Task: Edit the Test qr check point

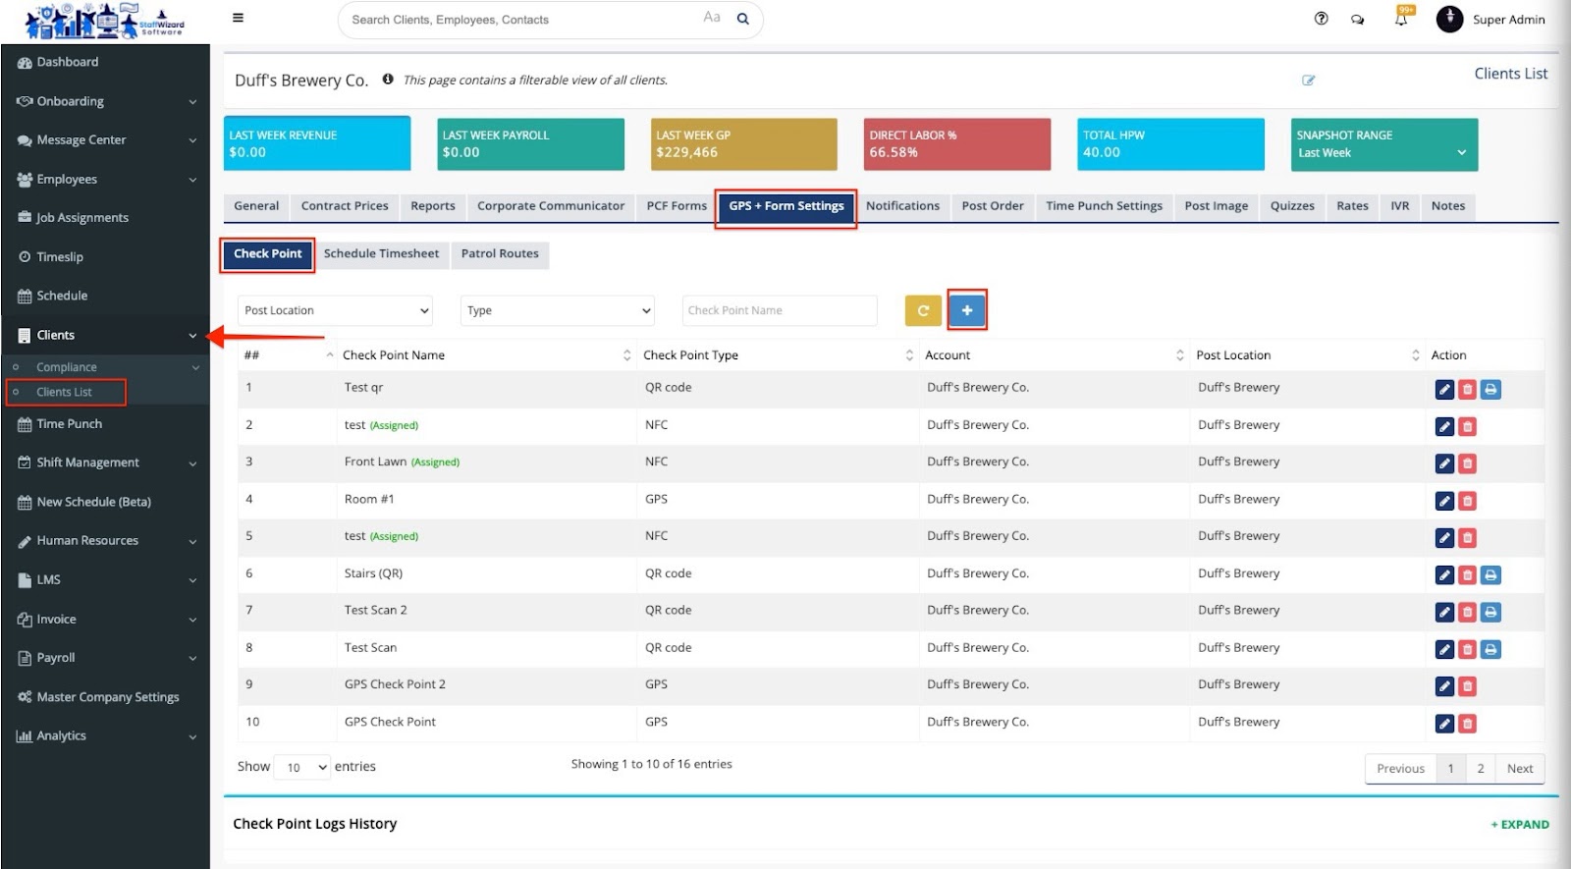Action: 1443,389
